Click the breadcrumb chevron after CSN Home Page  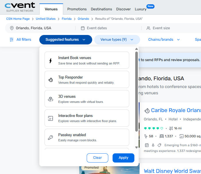[33, 19]
